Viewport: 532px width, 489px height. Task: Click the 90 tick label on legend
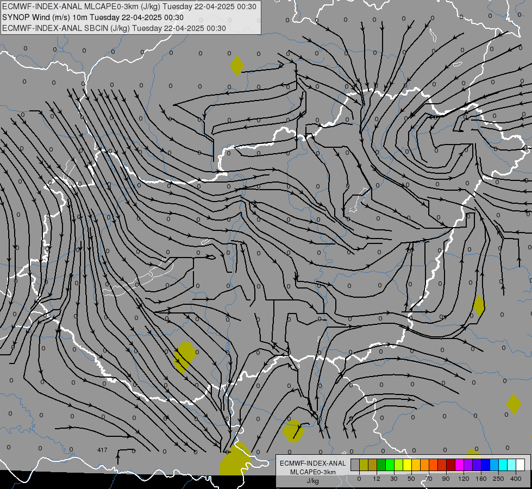coord(446,479)
